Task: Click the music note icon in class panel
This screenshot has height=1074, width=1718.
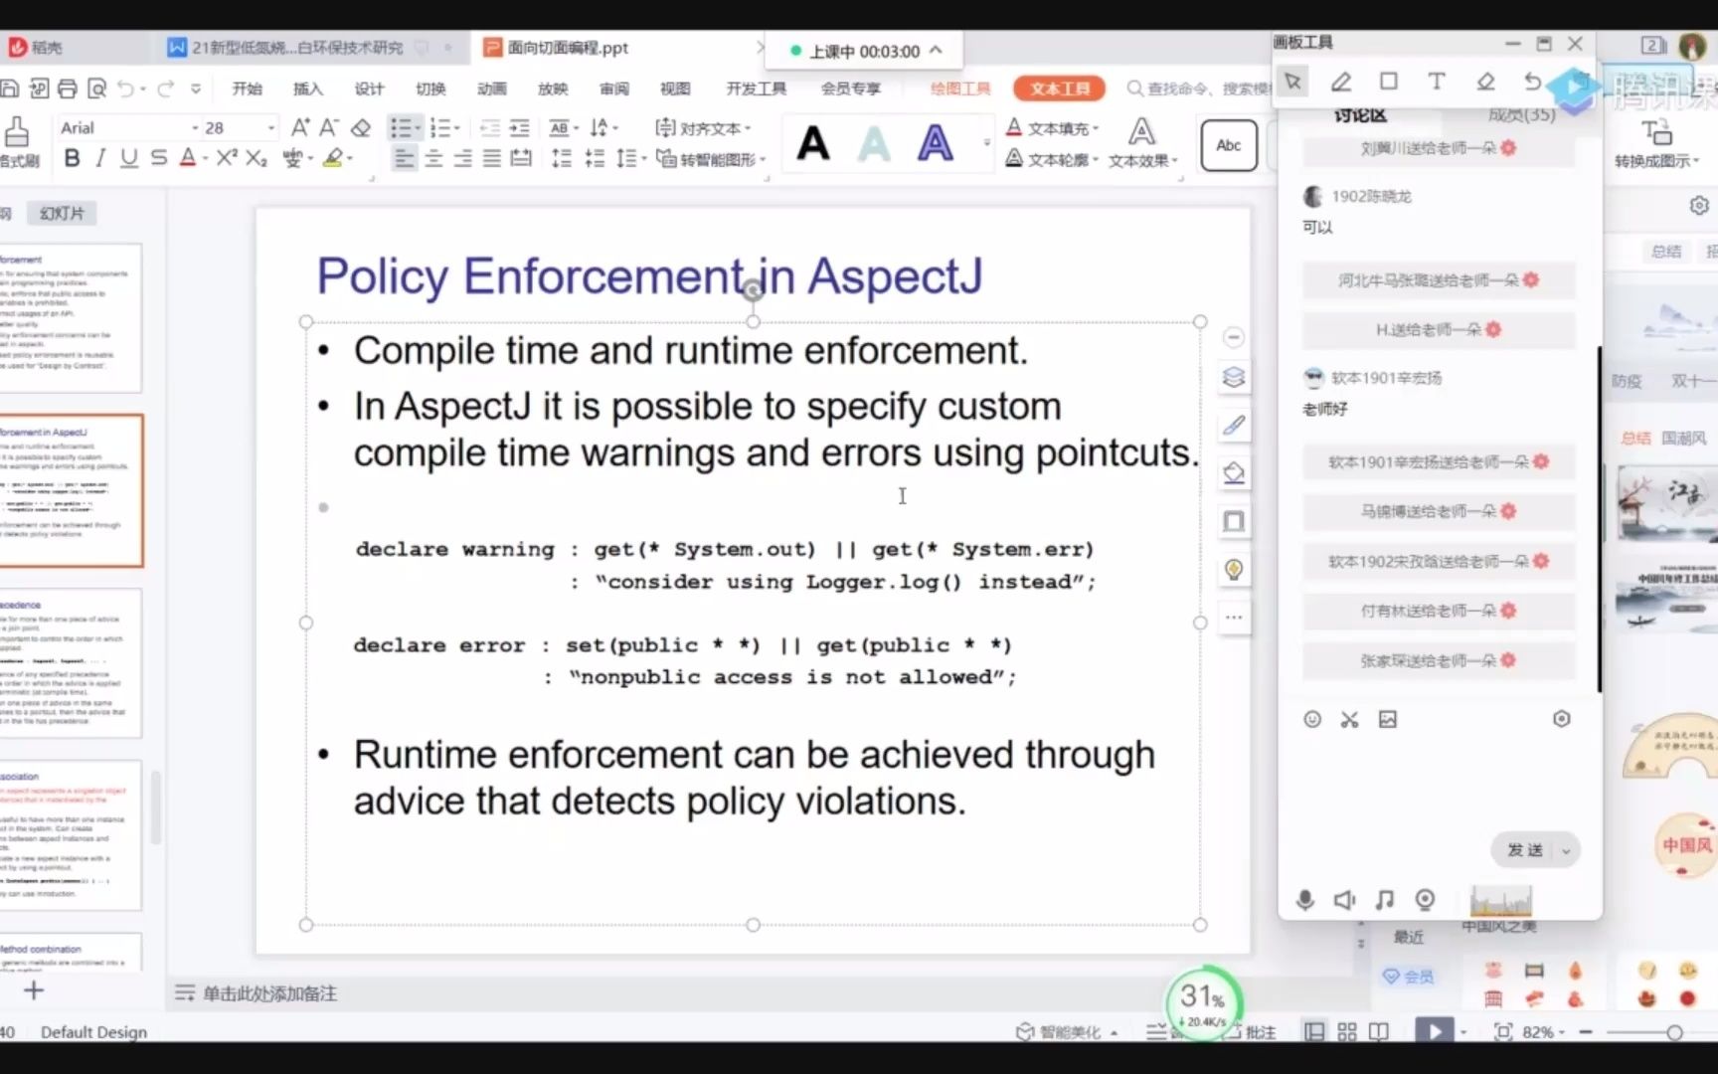Action: 1384,900
